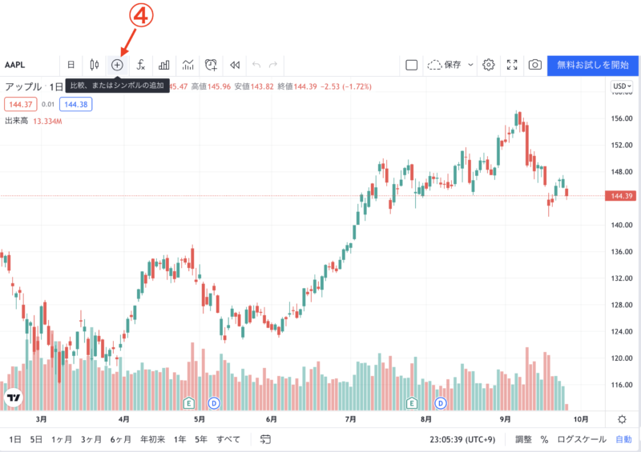The height and width of the screenshot is (452, 641).
Task: Click the undo arrow
Action: [x=256, y=65]
